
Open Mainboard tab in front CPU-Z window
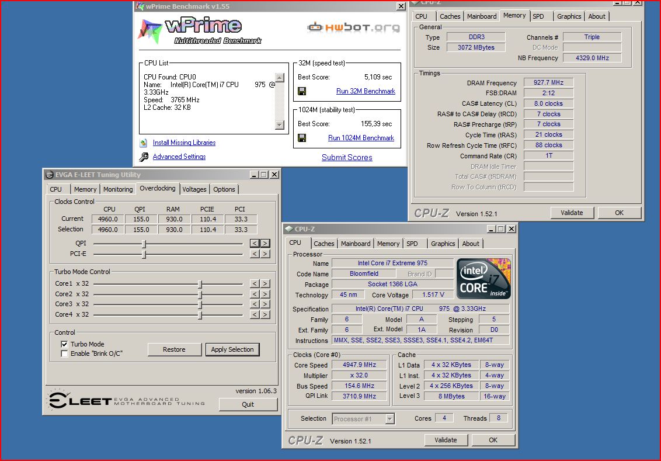click(x=356, y=244)
